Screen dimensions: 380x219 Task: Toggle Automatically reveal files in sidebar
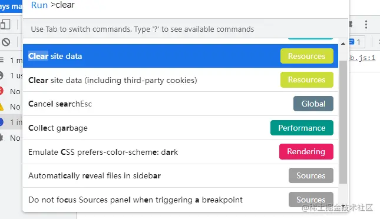[x=180, y=175]
